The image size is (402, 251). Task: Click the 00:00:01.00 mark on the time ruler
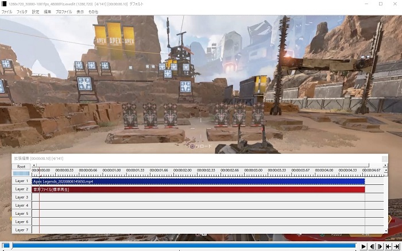pyautogui.click(x=111, y=170)
